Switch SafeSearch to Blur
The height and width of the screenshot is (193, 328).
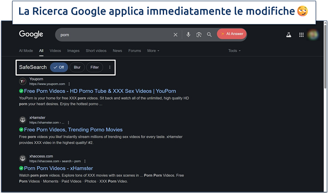(77, 67)
